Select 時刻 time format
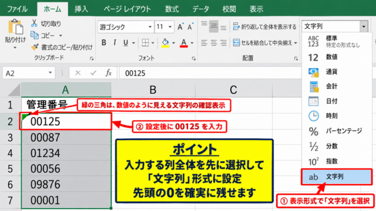This screenshot has height=211, width=376. pos(337,116)
